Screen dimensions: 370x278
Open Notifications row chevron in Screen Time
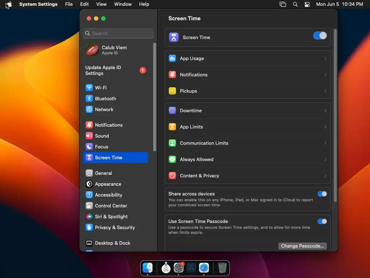(x=325, y=75)
